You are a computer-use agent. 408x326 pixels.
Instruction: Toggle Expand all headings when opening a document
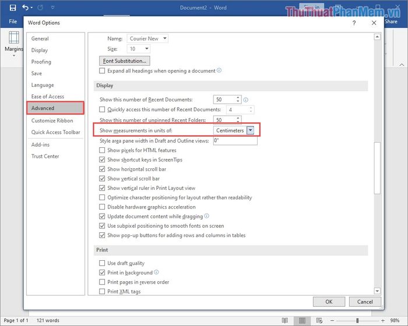point(102,70)
